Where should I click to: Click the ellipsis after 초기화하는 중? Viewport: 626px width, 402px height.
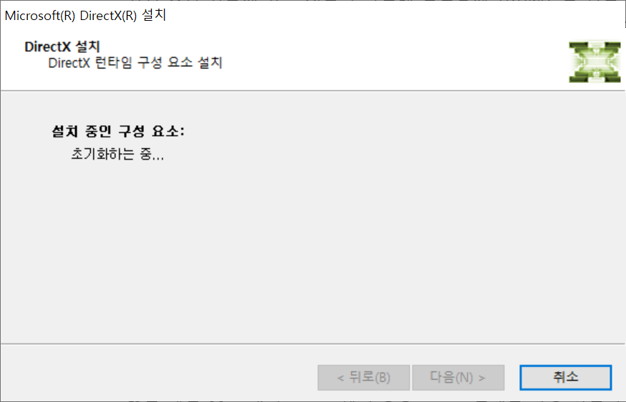pyautogui.click(x=158, y=158)
